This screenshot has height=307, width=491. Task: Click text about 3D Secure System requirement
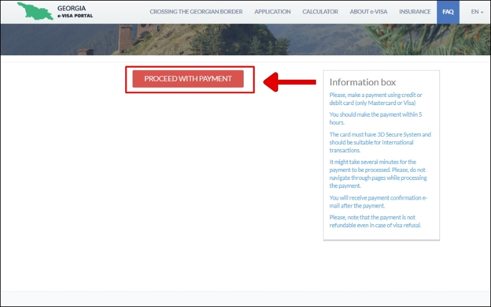point(380,142)
